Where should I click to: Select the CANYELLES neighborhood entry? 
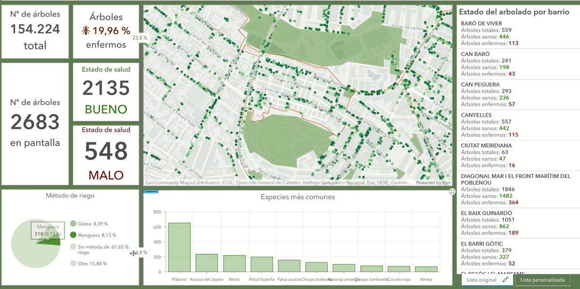[517, 124]
